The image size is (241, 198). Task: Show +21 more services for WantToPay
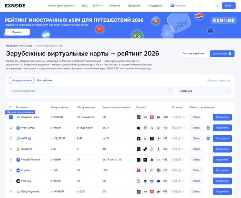(x=165, y=128)
